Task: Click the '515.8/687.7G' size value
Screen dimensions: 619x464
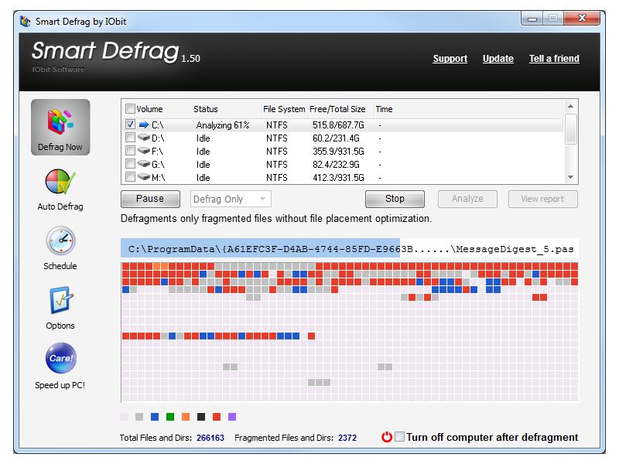Action: (x=338, y=125)
